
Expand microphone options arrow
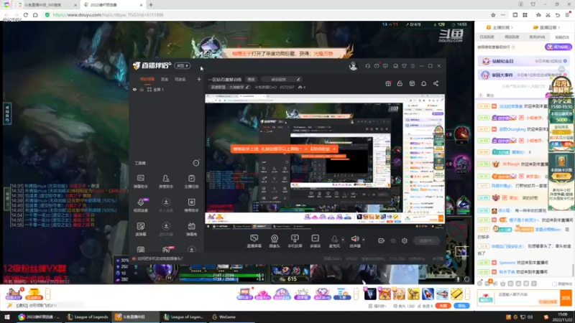pyautogui.click(x=343, y=240)
